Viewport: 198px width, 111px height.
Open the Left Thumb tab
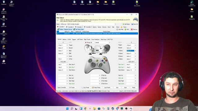tap(80, 39)
